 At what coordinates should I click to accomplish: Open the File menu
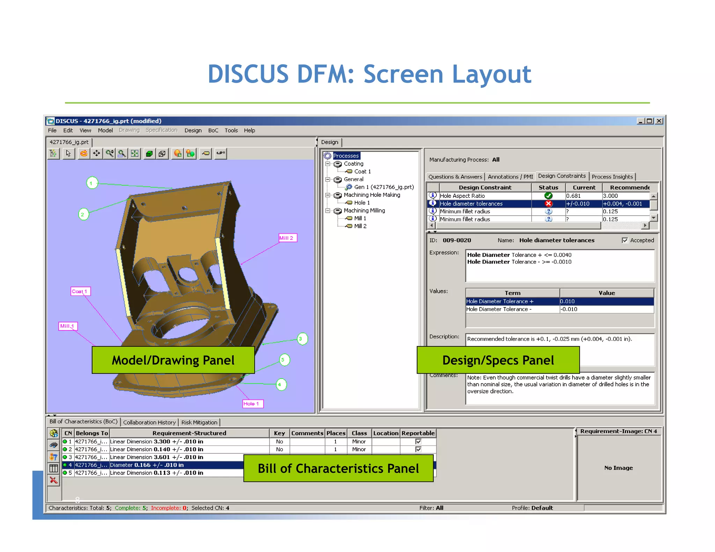point(52,130)
